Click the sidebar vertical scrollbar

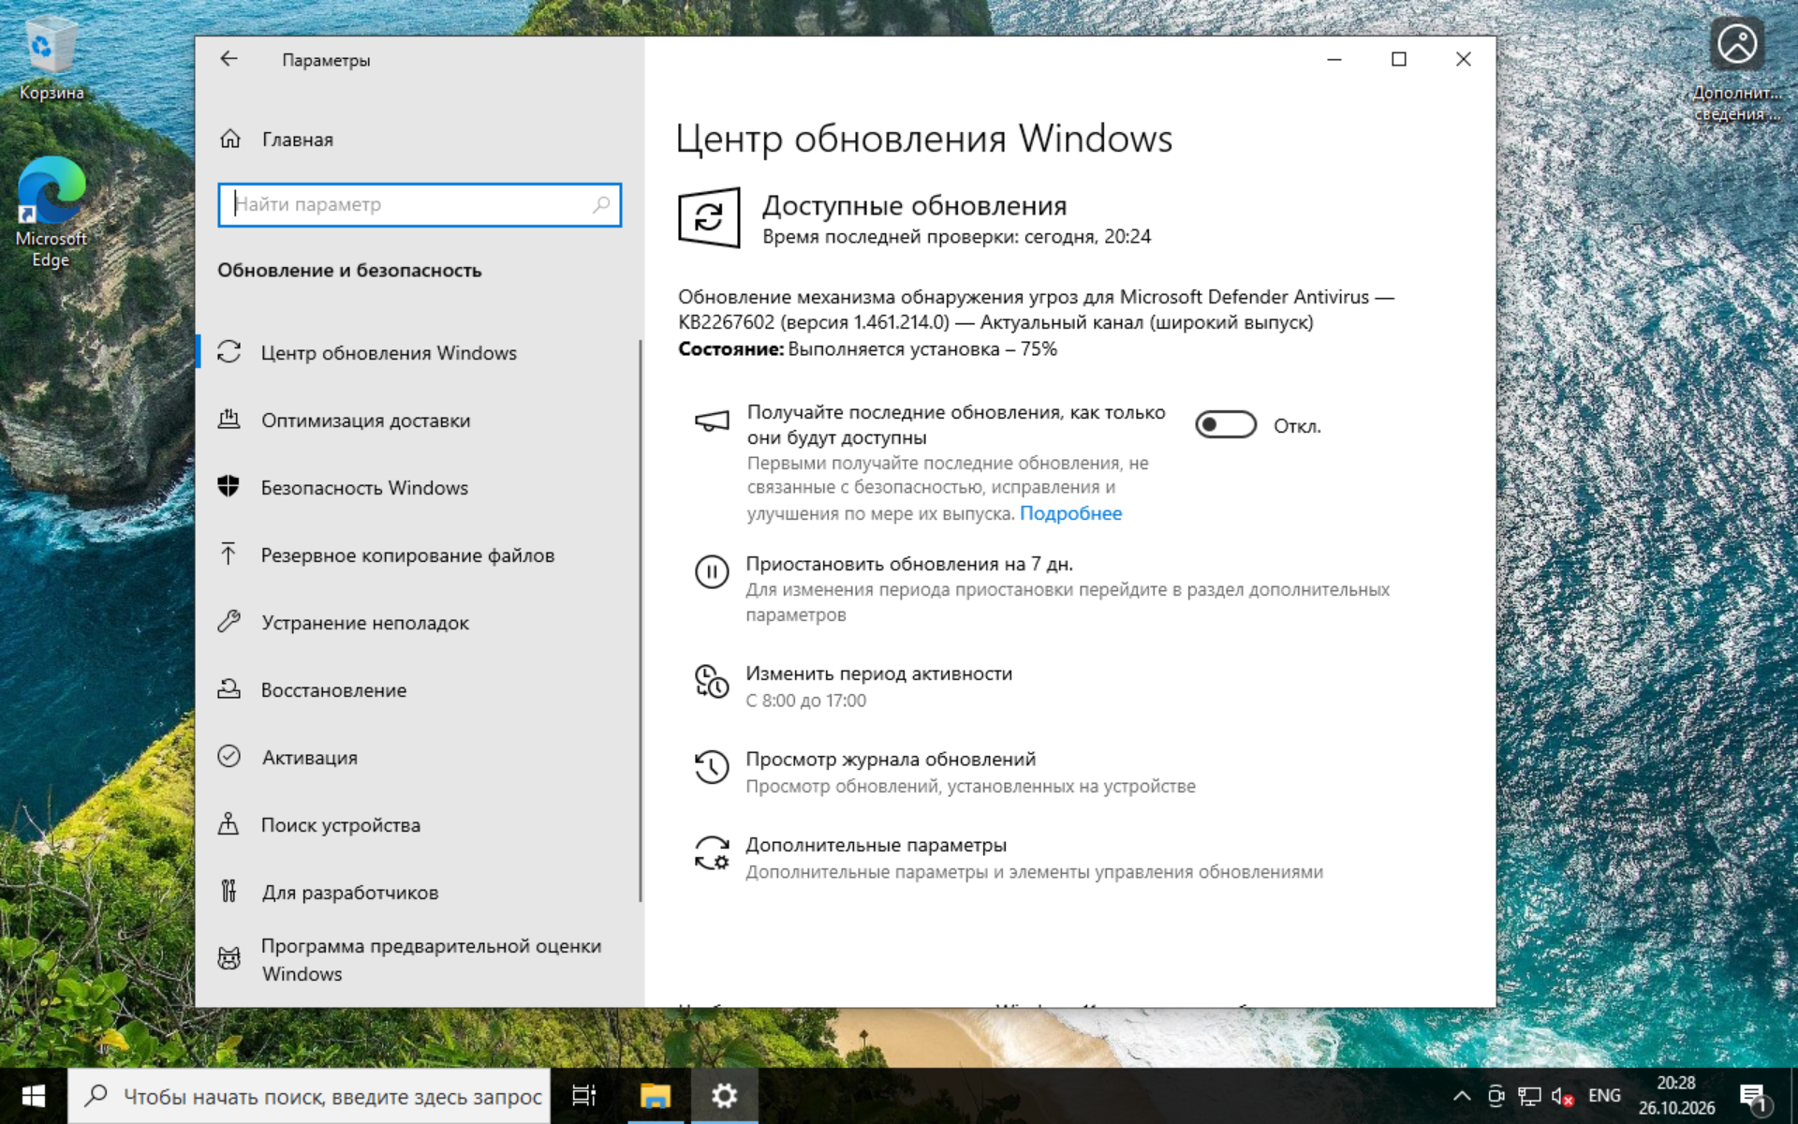[641, 620]
